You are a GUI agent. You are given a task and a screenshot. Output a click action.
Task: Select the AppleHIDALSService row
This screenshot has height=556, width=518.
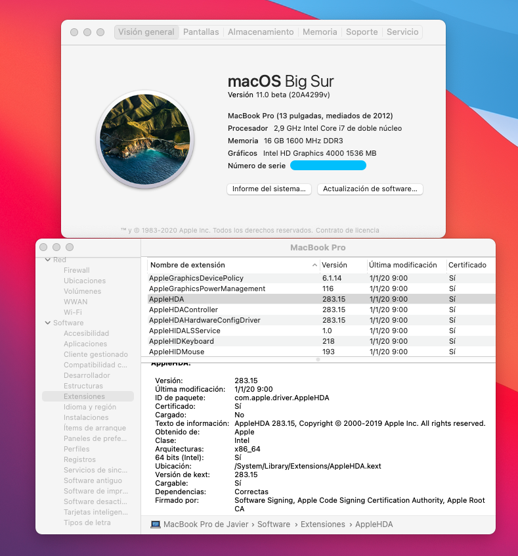[x=321, y=331]
